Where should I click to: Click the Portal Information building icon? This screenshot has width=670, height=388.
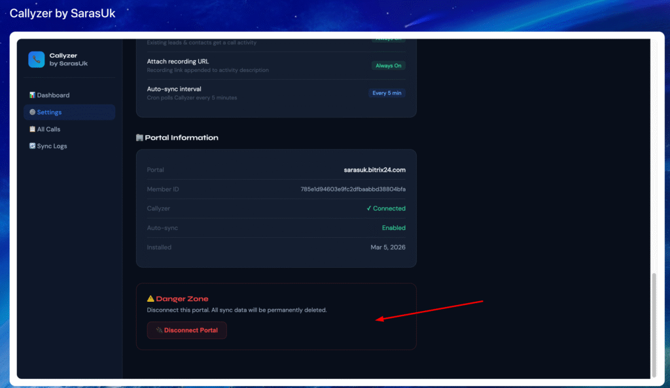[139, 138]
